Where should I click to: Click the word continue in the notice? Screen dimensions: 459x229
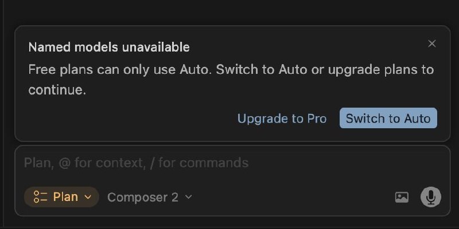pyautogui.click(x=55, y=90)
